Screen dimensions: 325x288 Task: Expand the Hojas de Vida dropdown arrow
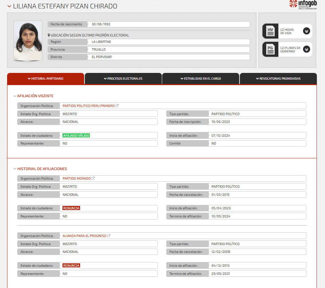click(306, 31)
